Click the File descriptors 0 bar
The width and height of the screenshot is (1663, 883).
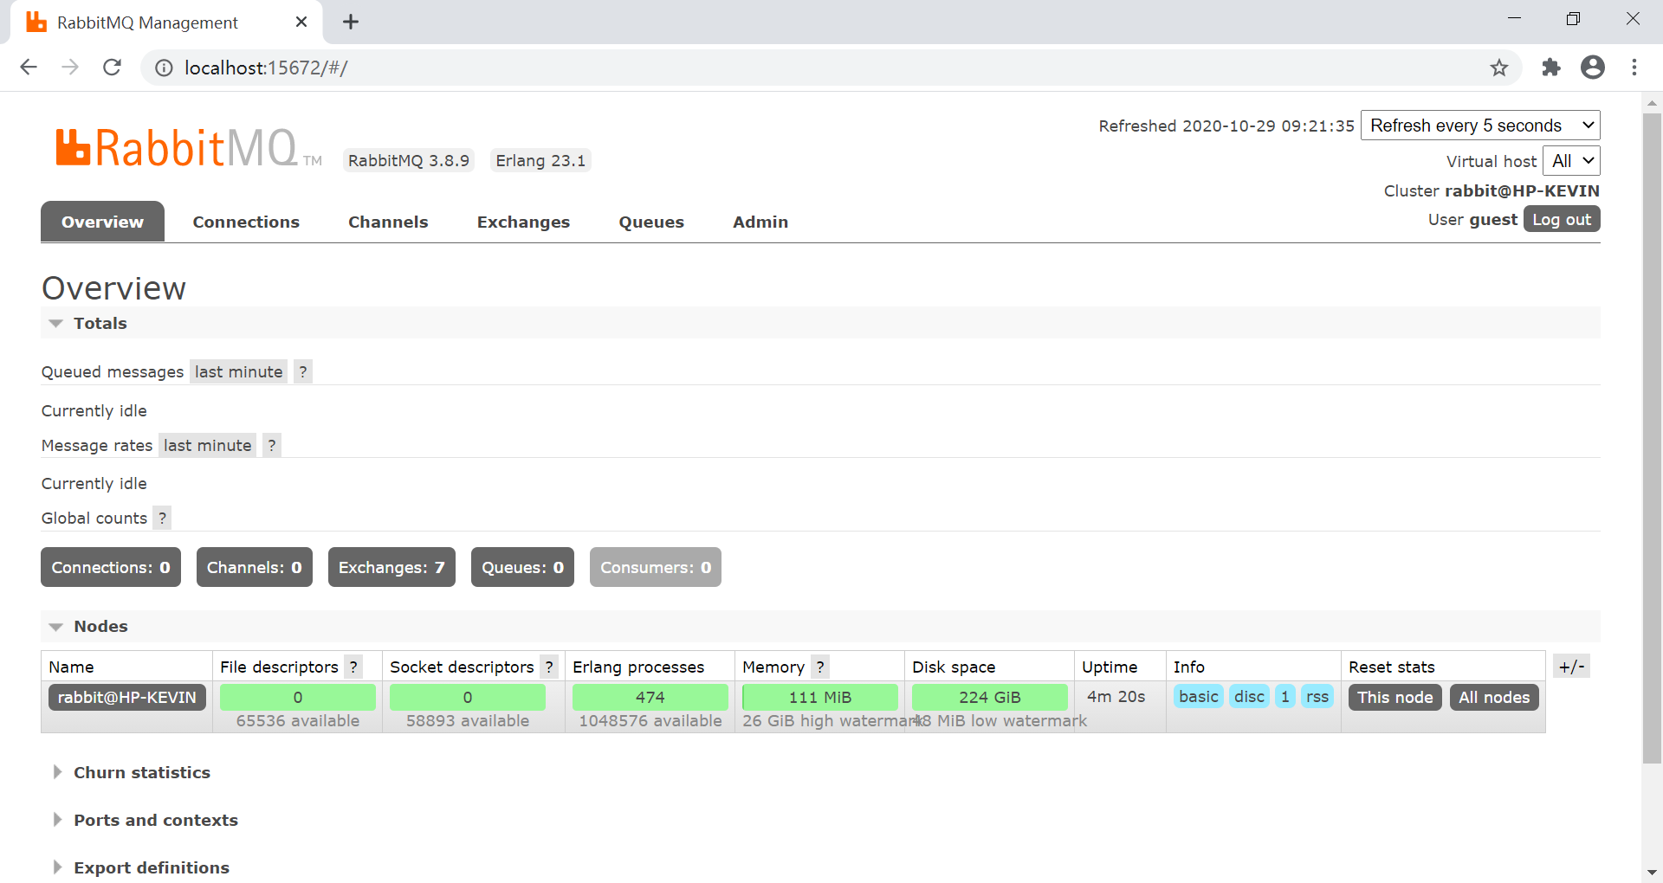(298, 697)
